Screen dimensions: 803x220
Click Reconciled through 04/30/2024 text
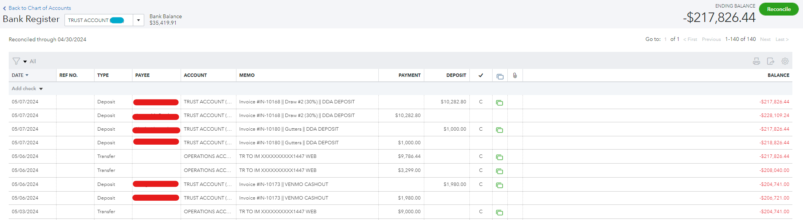(x=47, y=39)
